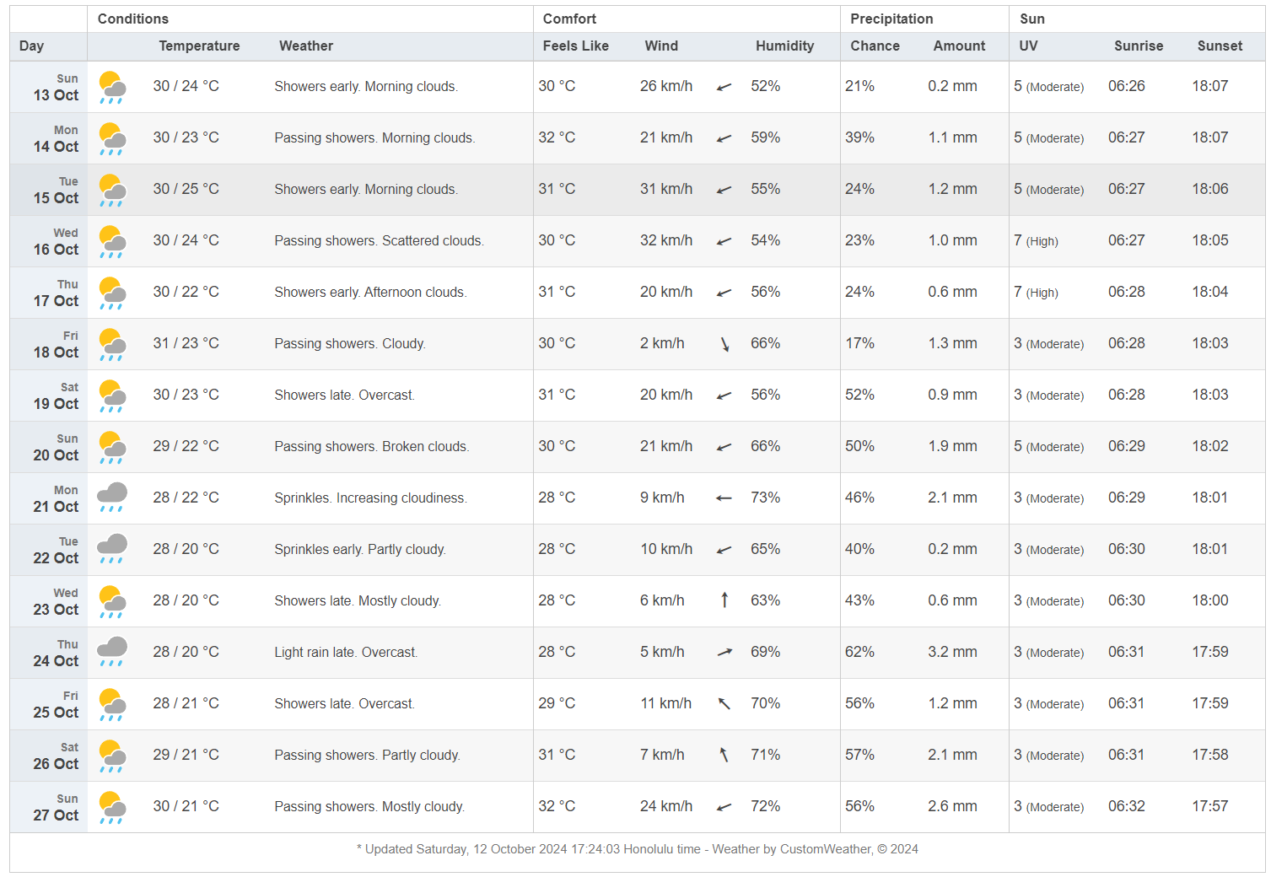Click the left-pointing wind arrow for Mon 21 Oct
This screenshot has width=1271, height=877.
pyautogui.click(x=724, y=498)
